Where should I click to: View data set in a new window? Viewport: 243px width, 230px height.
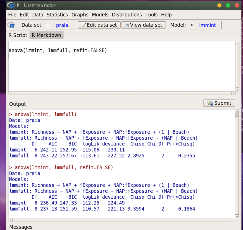143,25
